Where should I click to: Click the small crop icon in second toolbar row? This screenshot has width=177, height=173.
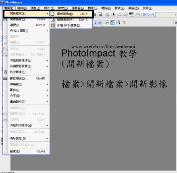[x=124, y=22]
